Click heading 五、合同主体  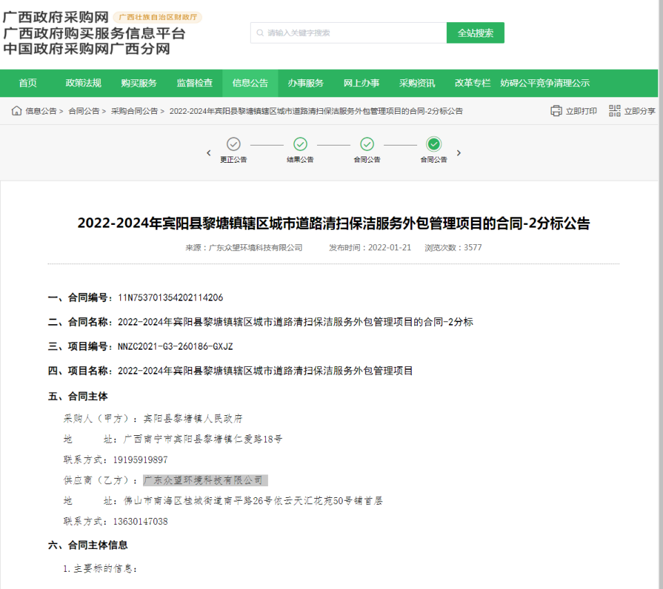tap(78, 397)
